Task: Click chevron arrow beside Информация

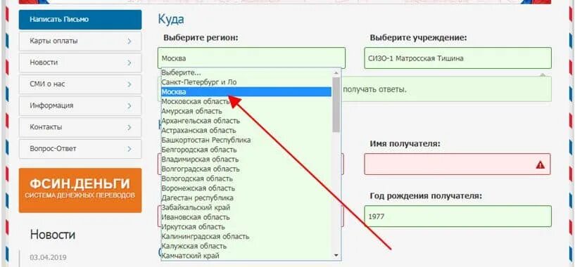Action: pos(129,106)
